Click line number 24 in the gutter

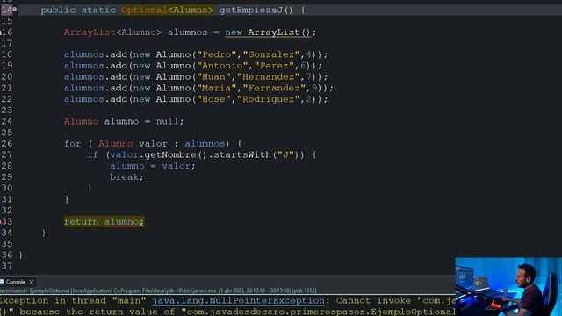pyautogui.click(x=6, y=121)
